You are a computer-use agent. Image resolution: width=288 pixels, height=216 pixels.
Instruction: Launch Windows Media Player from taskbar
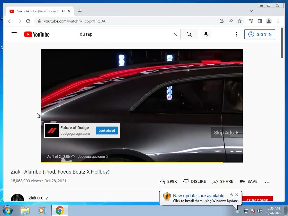42,210
